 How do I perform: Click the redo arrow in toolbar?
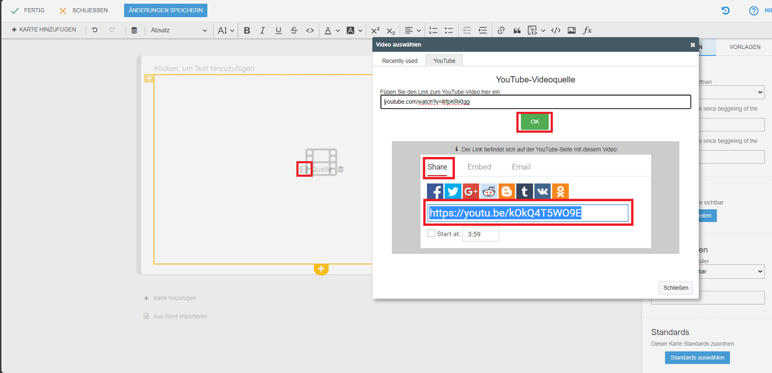click(x=112, y=30)
